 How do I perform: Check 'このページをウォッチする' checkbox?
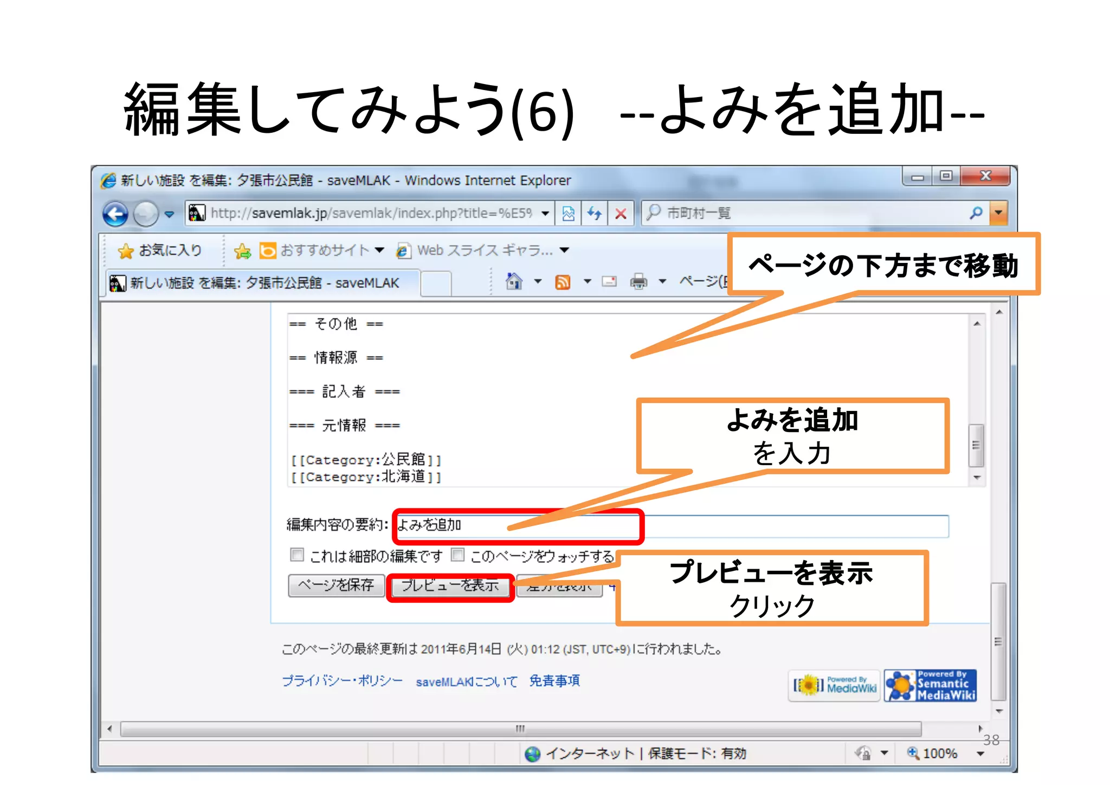[x=458, y=555]
